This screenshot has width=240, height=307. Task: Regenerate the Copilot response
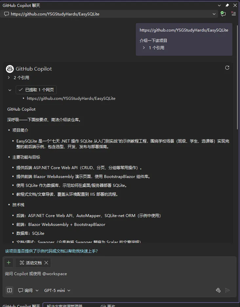pyautogui.click(x=227, y=68)
